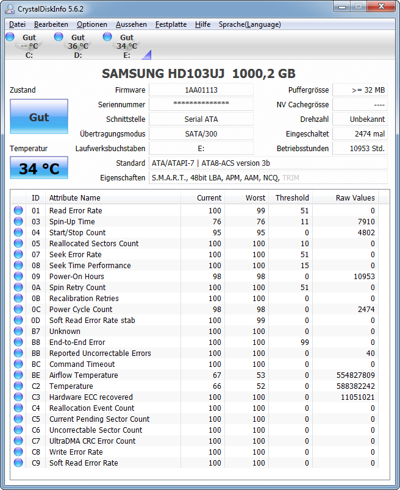Click status orb of Seek Error Rate
The image size is (400, 490).
(x=18, y=254)
